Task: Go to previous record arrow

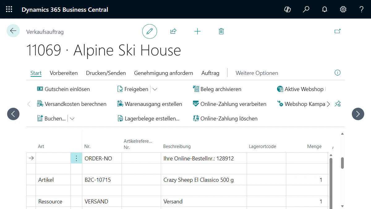Action: point(13,114)
